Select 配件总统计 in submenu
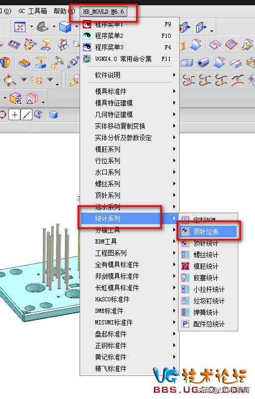The image size is (255, 399). click(208, 324)
